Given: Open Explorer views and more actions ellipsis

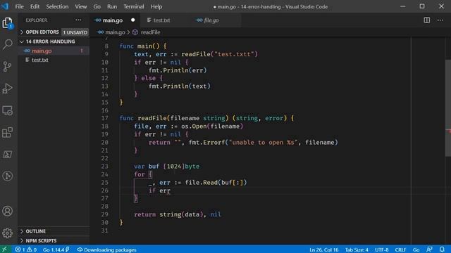Looking at the screenshot, I should [x=78, y=20].
